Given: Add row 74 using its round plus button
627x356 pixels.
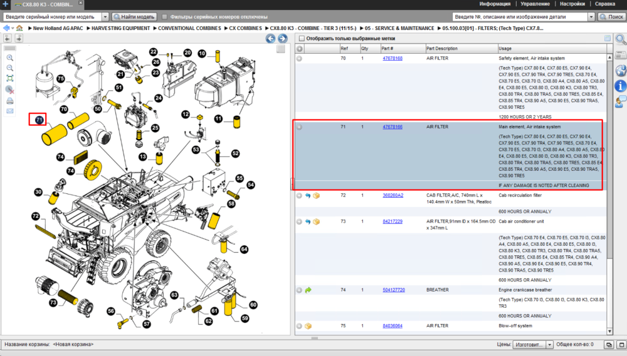Looking at the screenshot, I should [299, 290].
